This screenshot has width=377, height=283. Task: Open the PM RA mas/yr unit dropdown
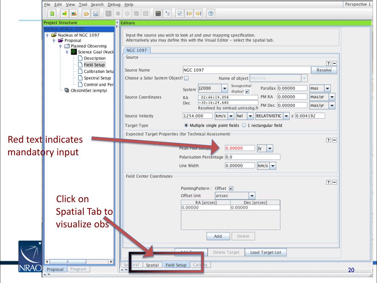332,97
